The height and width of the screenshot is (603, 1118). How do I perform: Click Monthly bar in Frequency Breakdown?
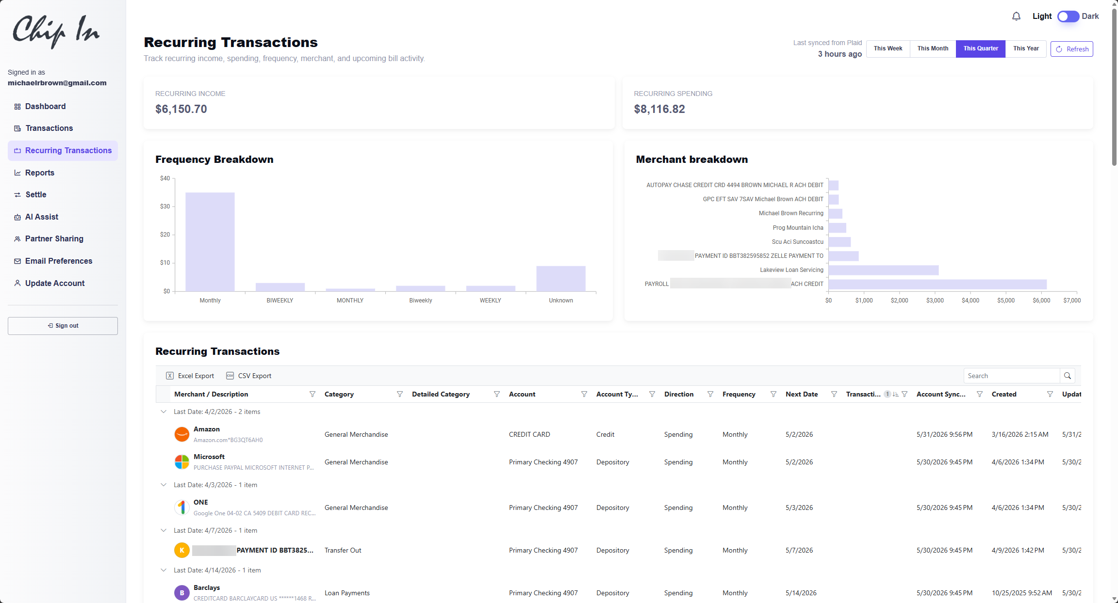tap(210, 242)
